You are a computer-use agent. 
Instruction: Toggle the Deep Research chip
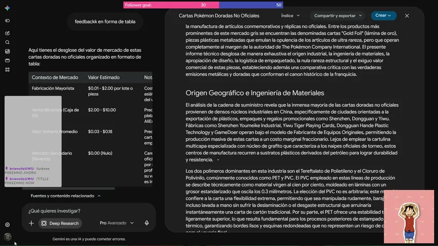pyautogui.click(x=60, y=223)
